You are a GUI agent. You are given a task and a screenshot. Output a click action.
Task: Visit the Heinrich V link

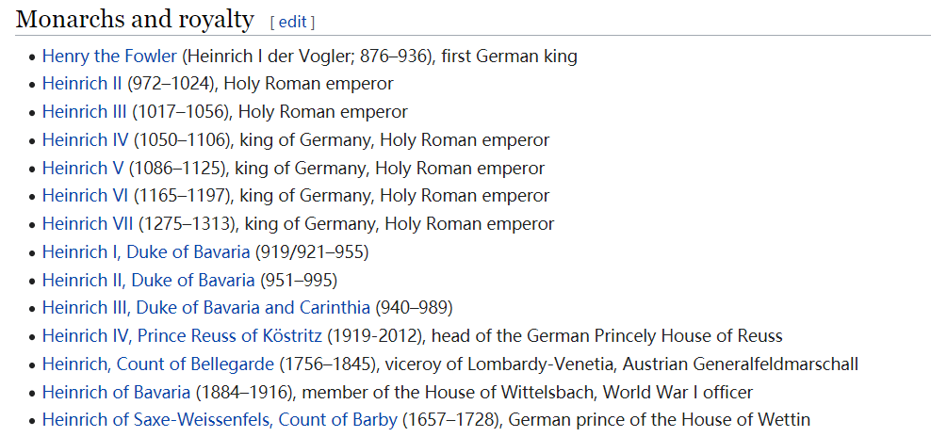(83, 168)
